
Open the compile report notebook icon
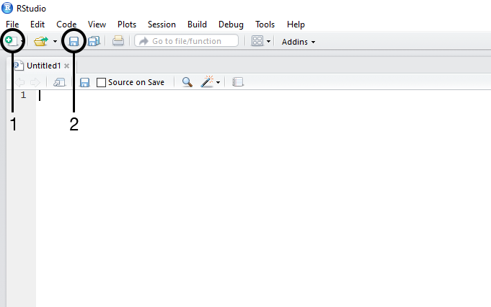239,82
